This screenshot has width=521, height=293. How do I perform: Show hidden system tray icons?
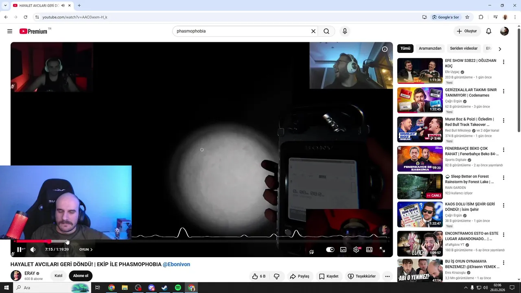pos(465,288)
